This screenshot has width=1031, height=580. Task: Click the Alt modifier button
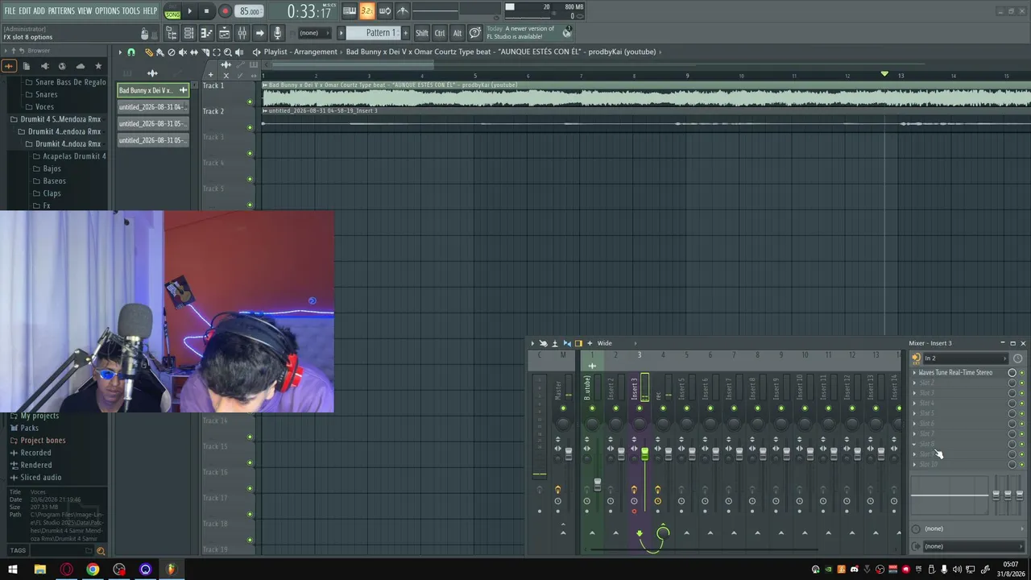tap(458, 33)
